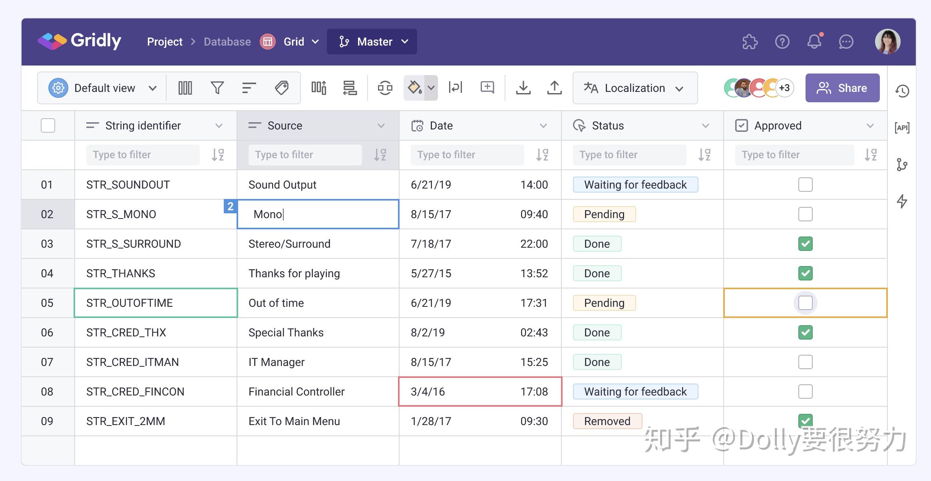Click Database in the breadcrumb navigation

(x=227, y=41)
